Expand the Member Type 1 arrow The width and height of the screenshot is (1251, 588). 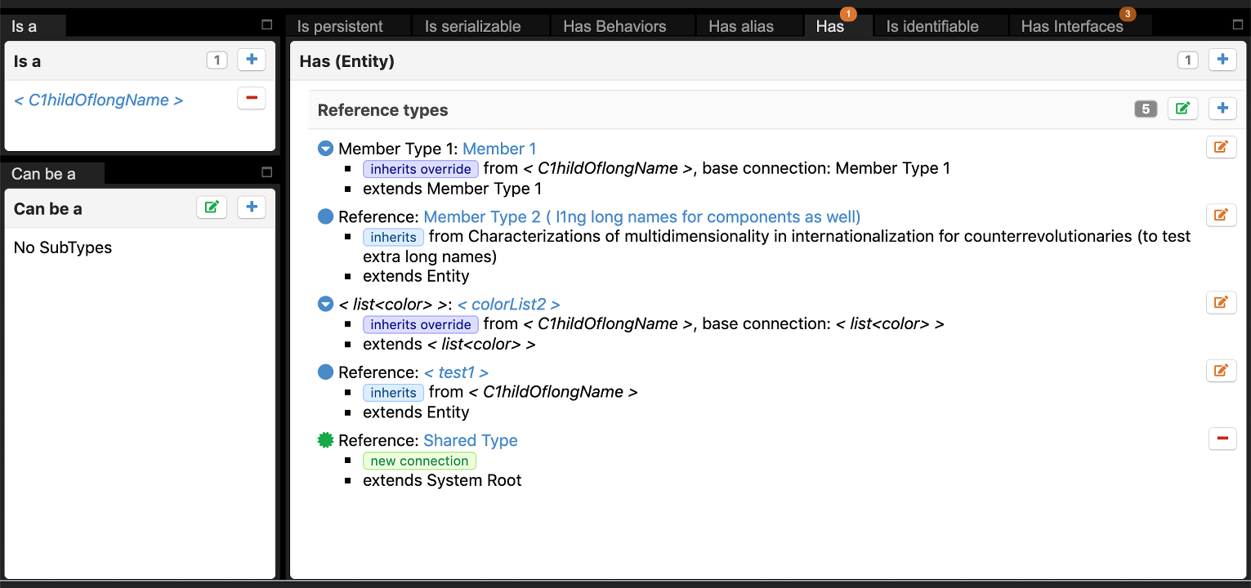pos(325,149)
